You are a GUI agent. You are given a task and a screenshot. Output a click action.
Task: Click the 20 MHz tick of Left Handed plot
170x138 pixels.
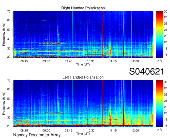tap(9, 126)
